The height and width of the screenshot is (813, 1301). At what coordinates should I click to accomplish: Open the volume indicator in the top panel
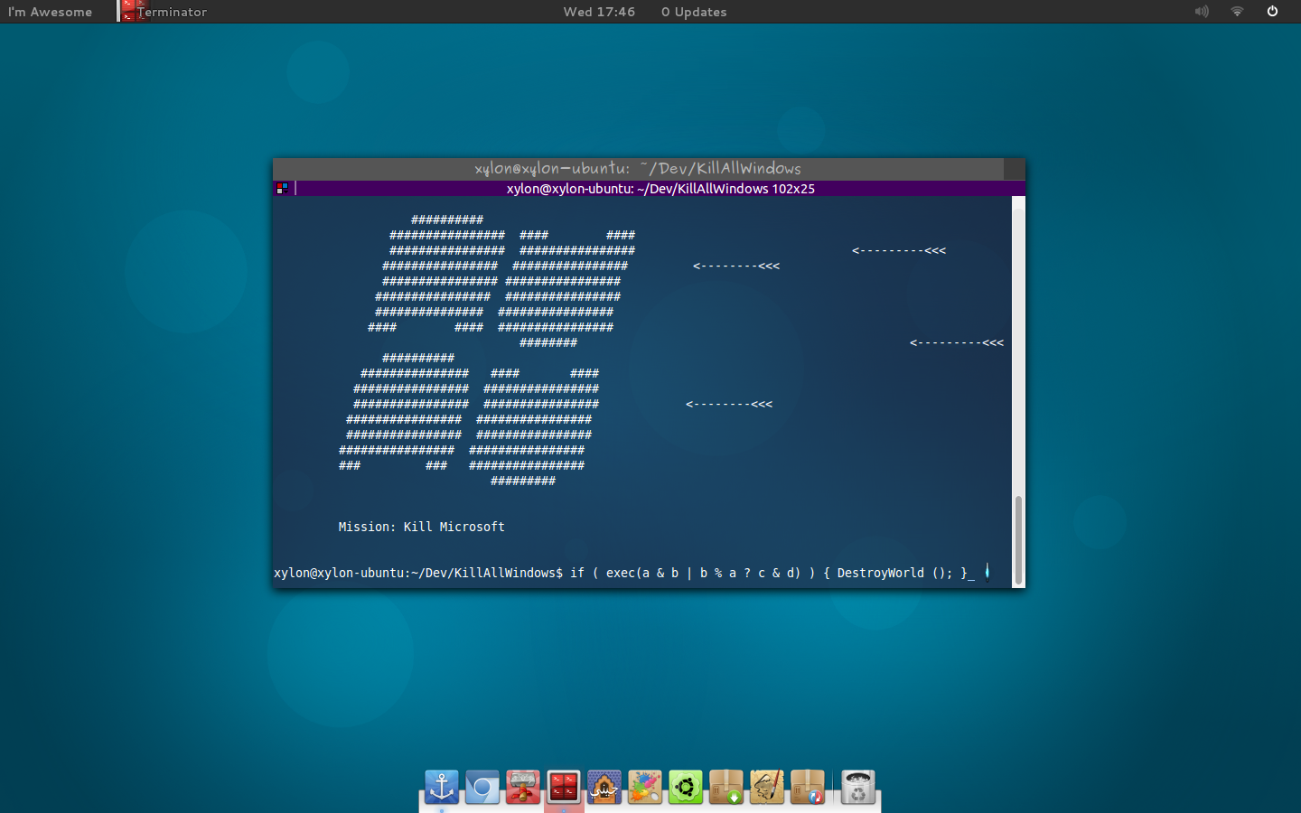pyautogui.click(x=1202, y=12)
